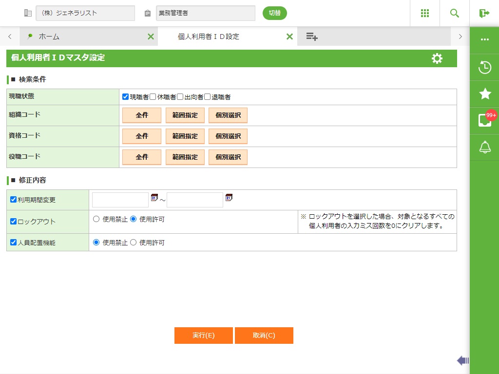Click 範囲指定 for 組織コード
This screenshot has width=499, height=374.
coord(185,115)
